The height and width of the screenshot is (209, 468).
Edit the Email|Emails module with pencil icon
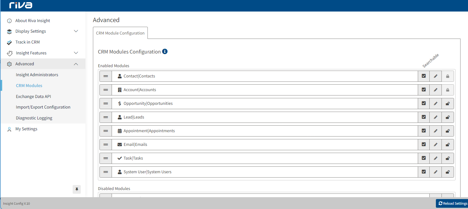click(436, 145)
